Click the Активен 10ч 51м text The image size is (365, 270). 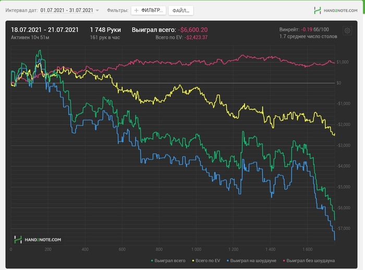(x=30, y=38)
